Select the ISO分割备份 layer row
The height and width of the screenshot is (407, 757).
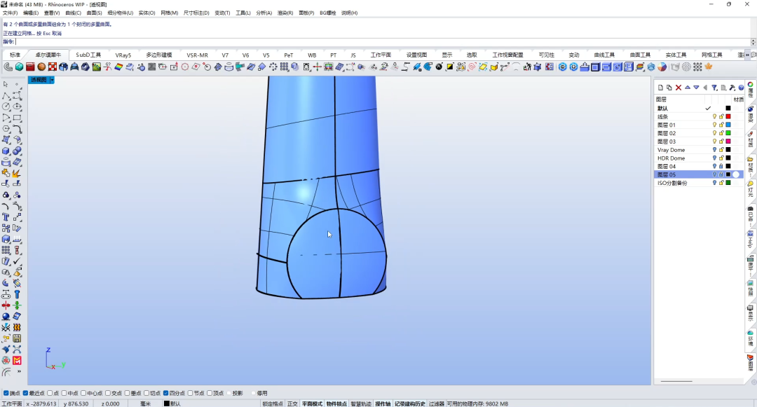[698, 184]
